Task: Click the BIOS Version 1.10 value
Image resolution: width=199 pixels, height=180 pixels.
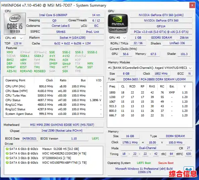Action: (x=74, y=139)
